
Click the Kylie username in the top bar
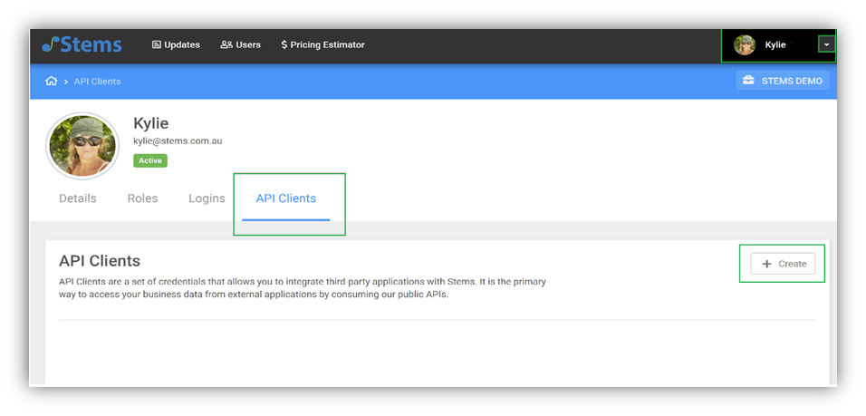pos(775,45)
